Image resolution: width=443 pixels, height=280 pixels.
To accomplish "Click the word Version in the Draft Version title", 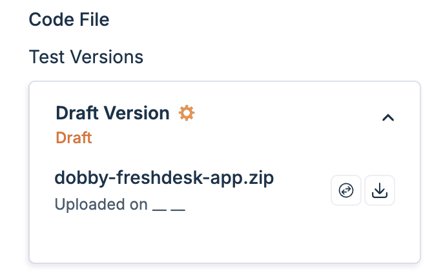I will [x=138, y=114].
